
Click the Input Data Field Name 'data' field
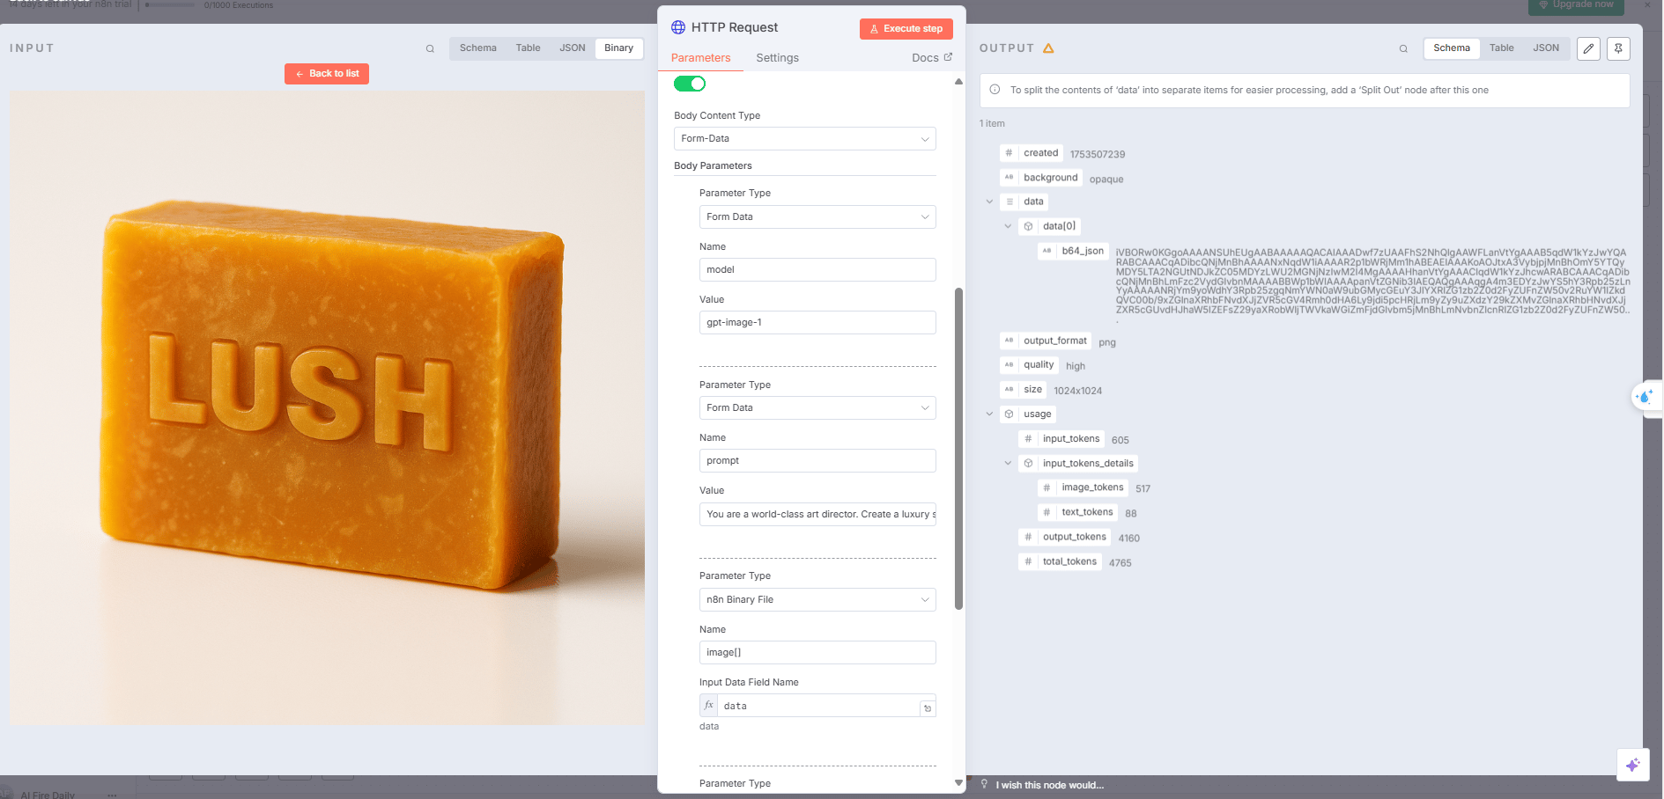(x=817, y=706)
